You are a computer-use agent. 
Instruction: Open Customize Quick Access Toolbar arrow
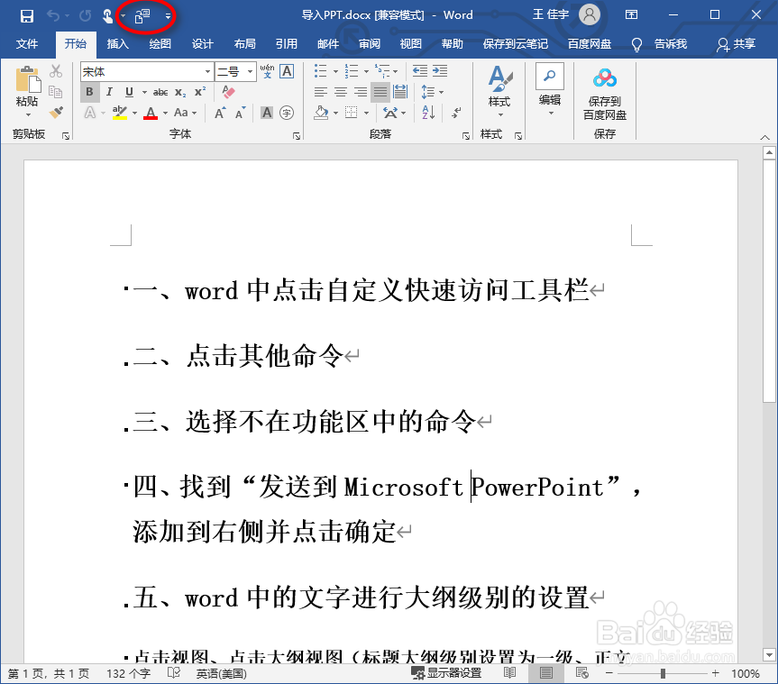tap(169, 16)
